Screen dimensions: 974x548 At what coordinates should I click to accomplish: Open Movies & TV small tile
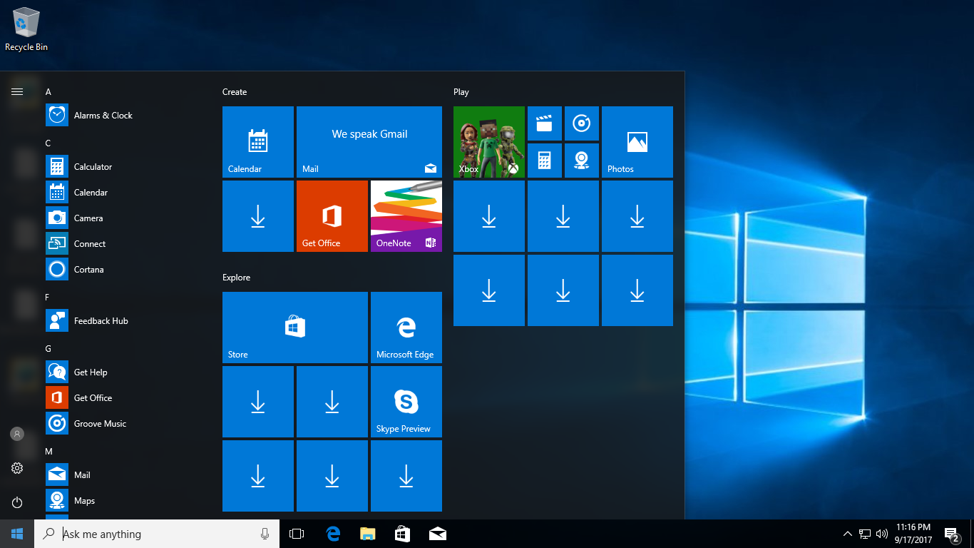point(545,123)
